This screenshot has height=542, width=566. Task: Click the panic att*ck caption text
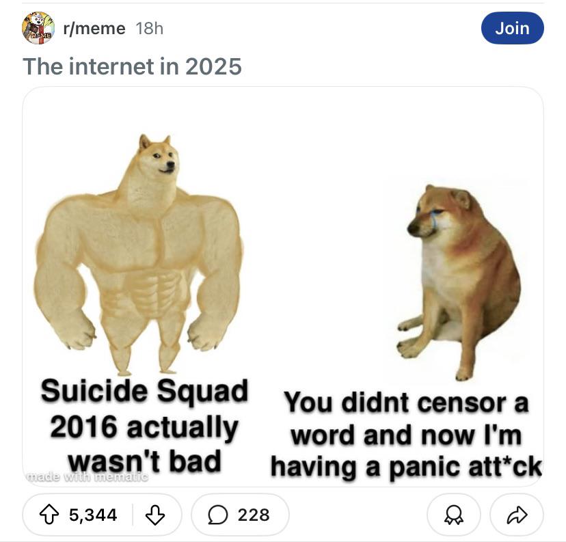click(406, 435)
